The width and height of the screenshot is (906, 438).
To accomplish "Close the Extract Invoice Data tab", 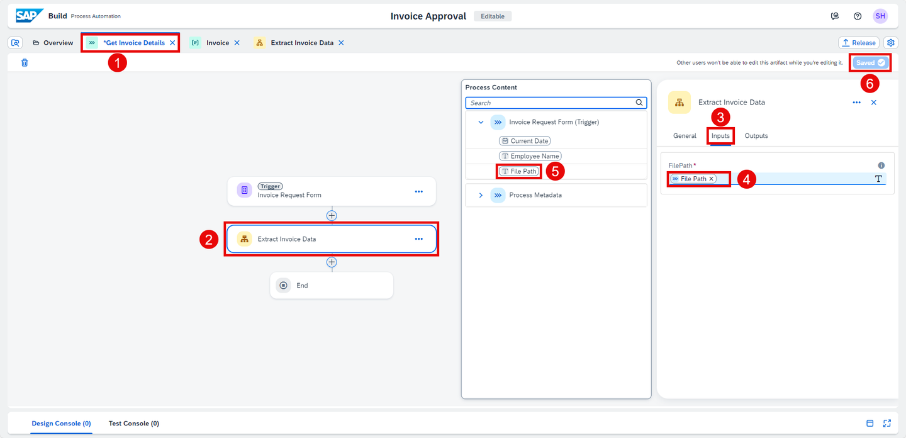I will pyautogui.click(x=341, y=43).
